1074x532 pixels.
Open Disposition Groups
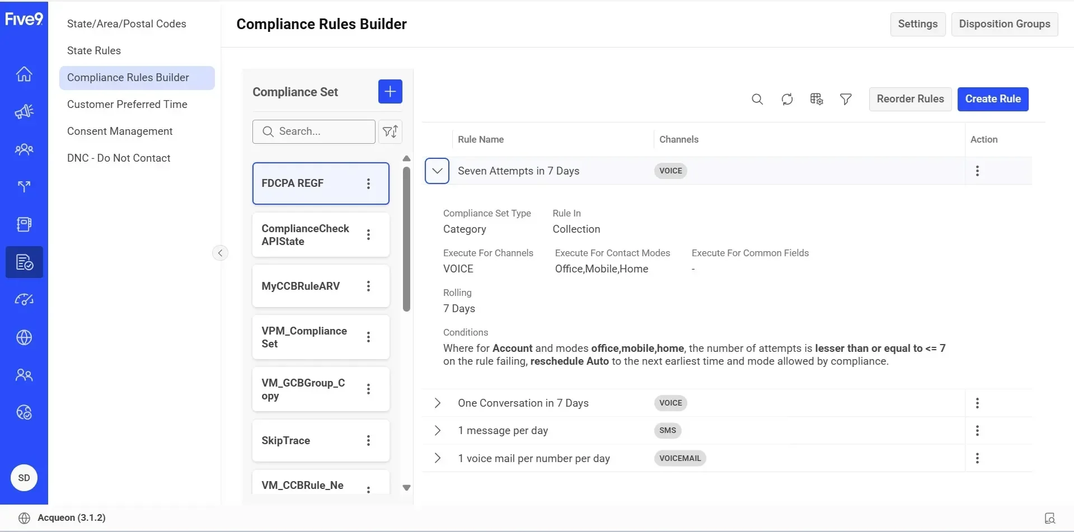pos(1004,24)
